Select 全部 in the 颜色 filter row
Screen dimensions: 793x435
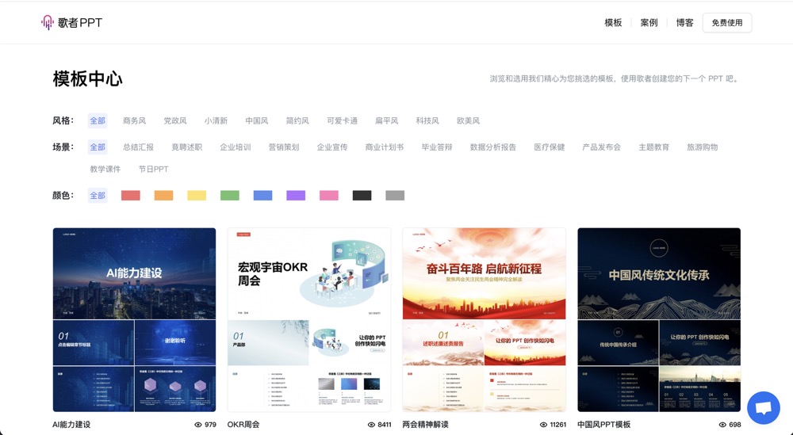[x=98, y=196]
